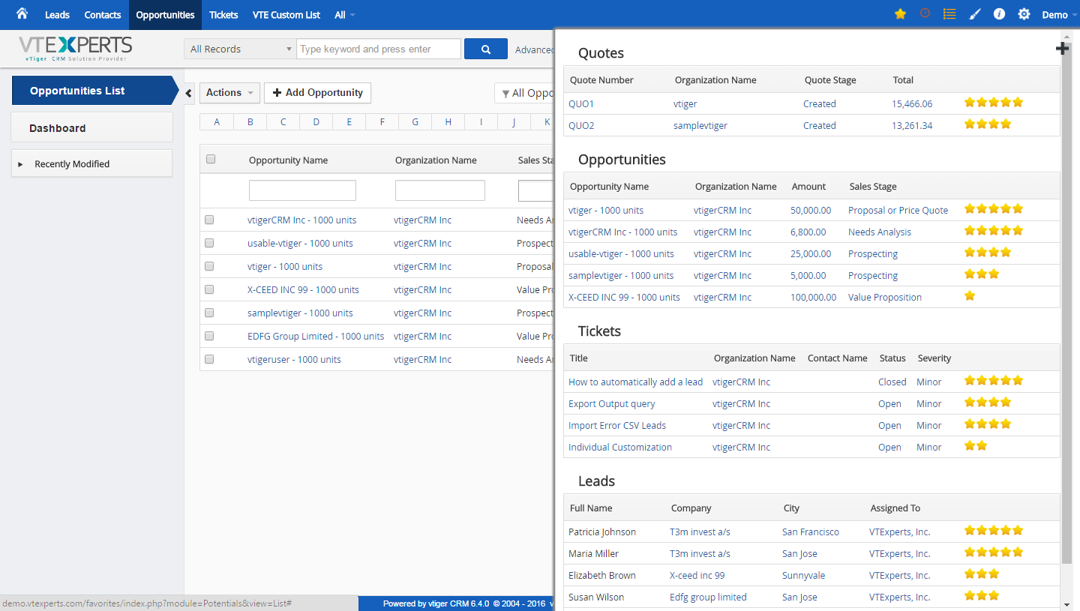The height and width of the screenshot is (611, 1080).
Task: Expand the Recently Modified section
Action: click(x=91, y=163)
